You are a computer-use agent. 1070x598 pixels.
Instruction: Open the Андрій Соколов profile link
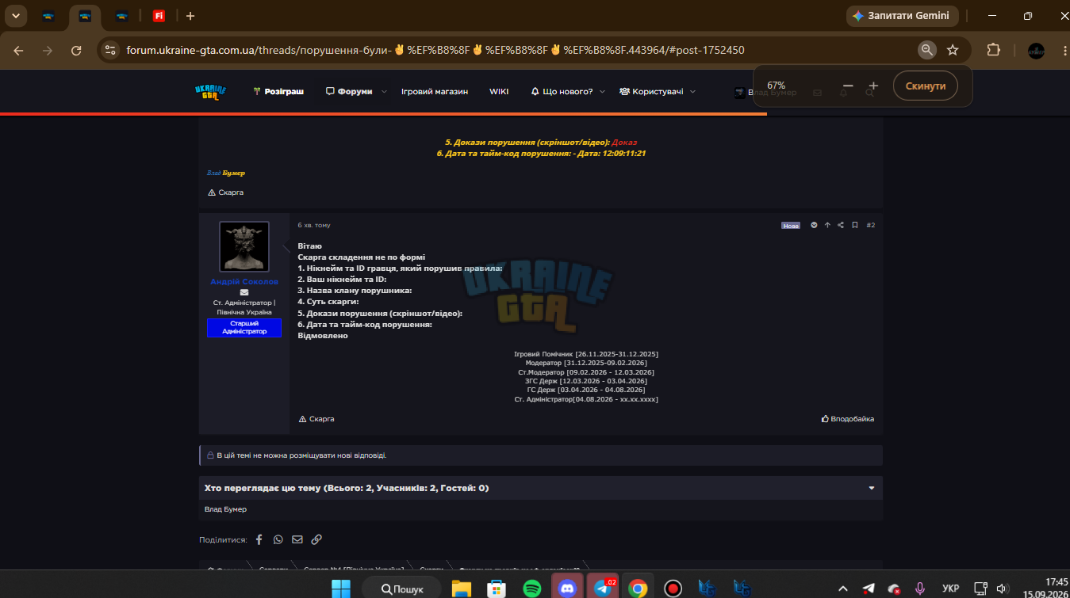(x=244, y=282)
